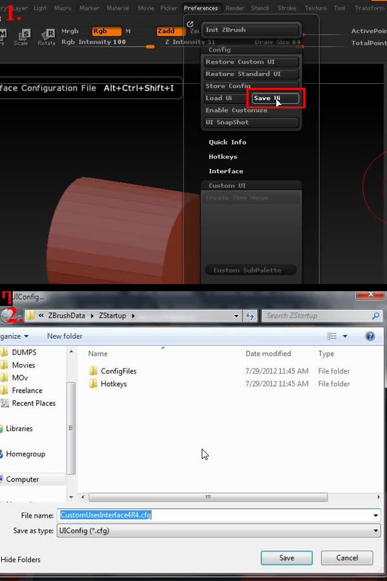Adjust the Draw Size slider
The width and height of the screenshot is (387, 581).
[278, 43]
